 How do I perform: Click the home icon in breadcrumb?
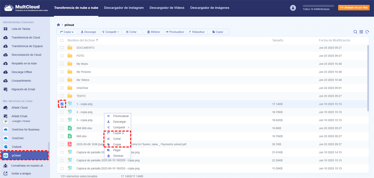click(x=58, y=25)
